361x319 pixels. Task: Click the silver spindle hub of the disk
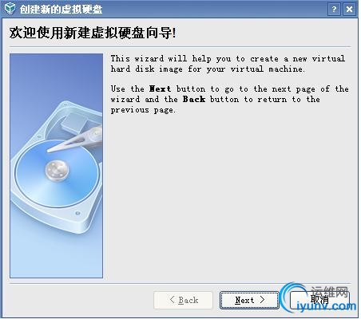57,170
